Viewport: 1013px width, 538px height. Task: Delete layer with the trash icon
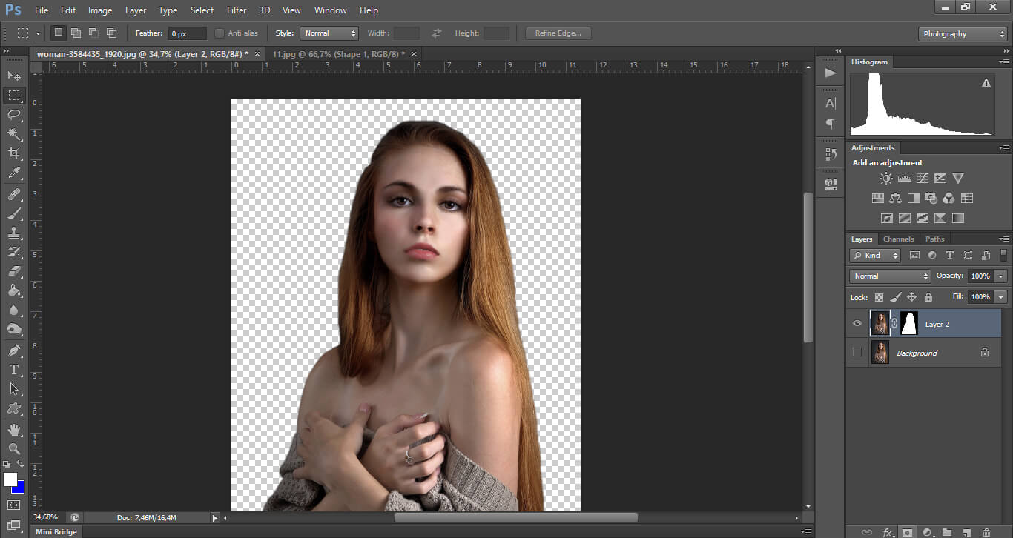point(986,532)
